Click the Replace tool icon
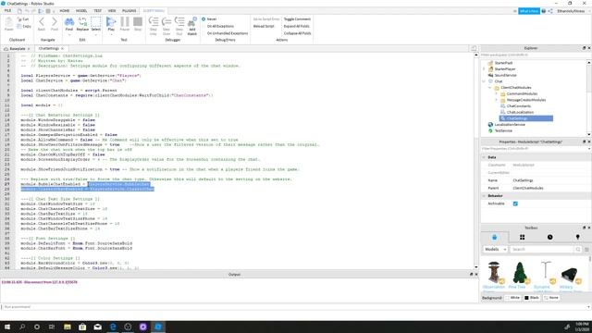592x333 pixels. [82, 22]
